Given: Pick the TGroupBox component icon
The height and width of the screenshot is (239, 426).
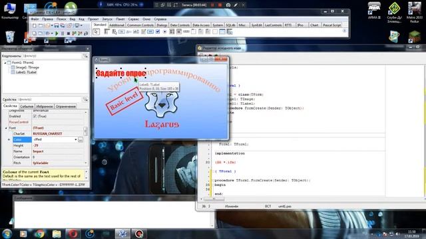Looking at the screenshot, I should (x=194, y=32).
